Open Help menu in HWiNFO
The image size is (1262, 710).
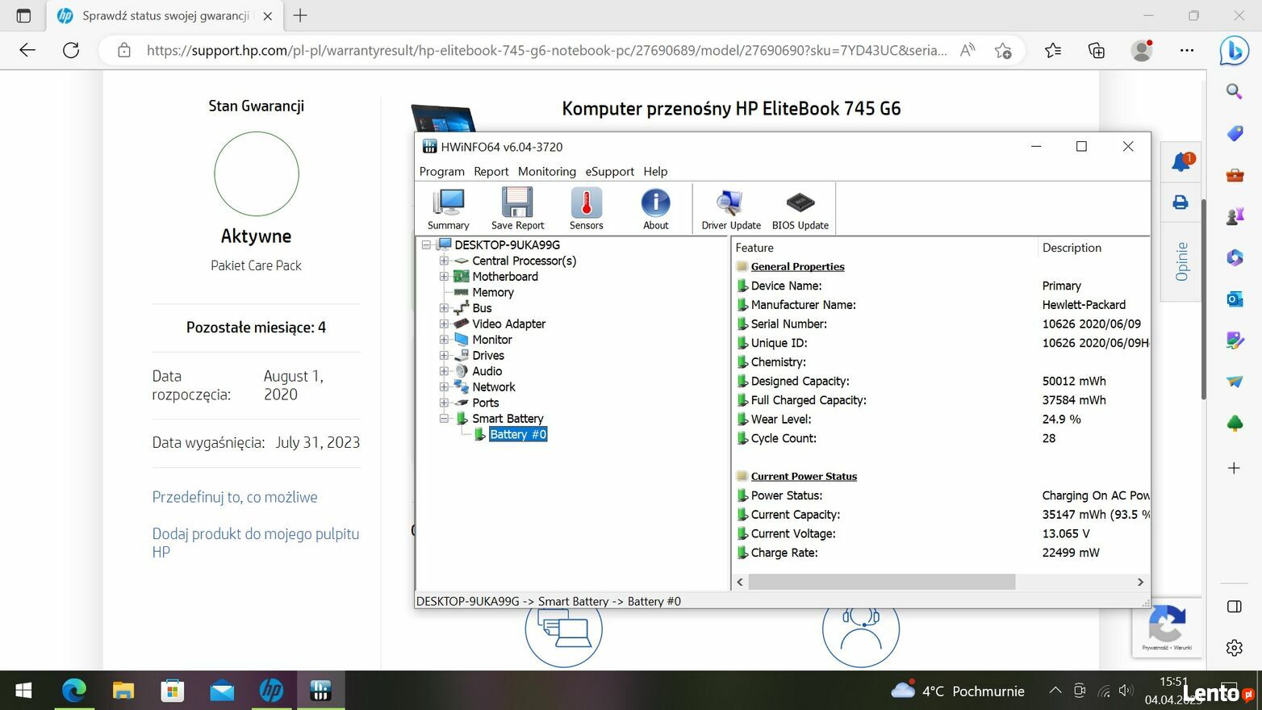[655, 171]
